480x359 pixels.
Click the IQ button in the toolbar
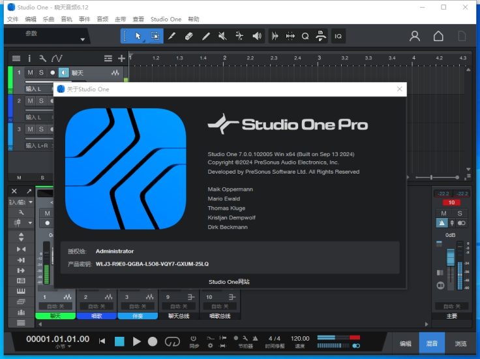[x=338, y=36]
